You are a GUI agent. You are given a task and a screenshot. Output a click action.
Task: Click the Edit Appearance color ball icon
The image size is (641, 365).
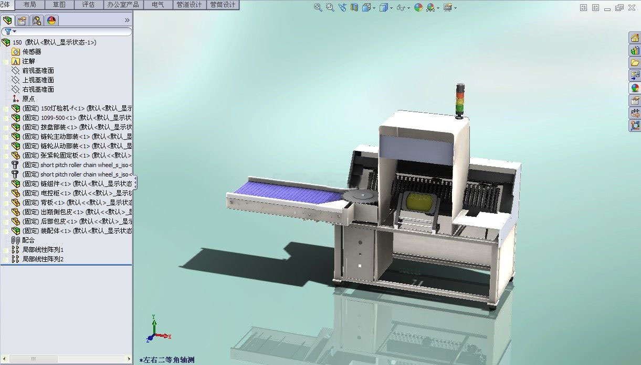coord(418,7)
